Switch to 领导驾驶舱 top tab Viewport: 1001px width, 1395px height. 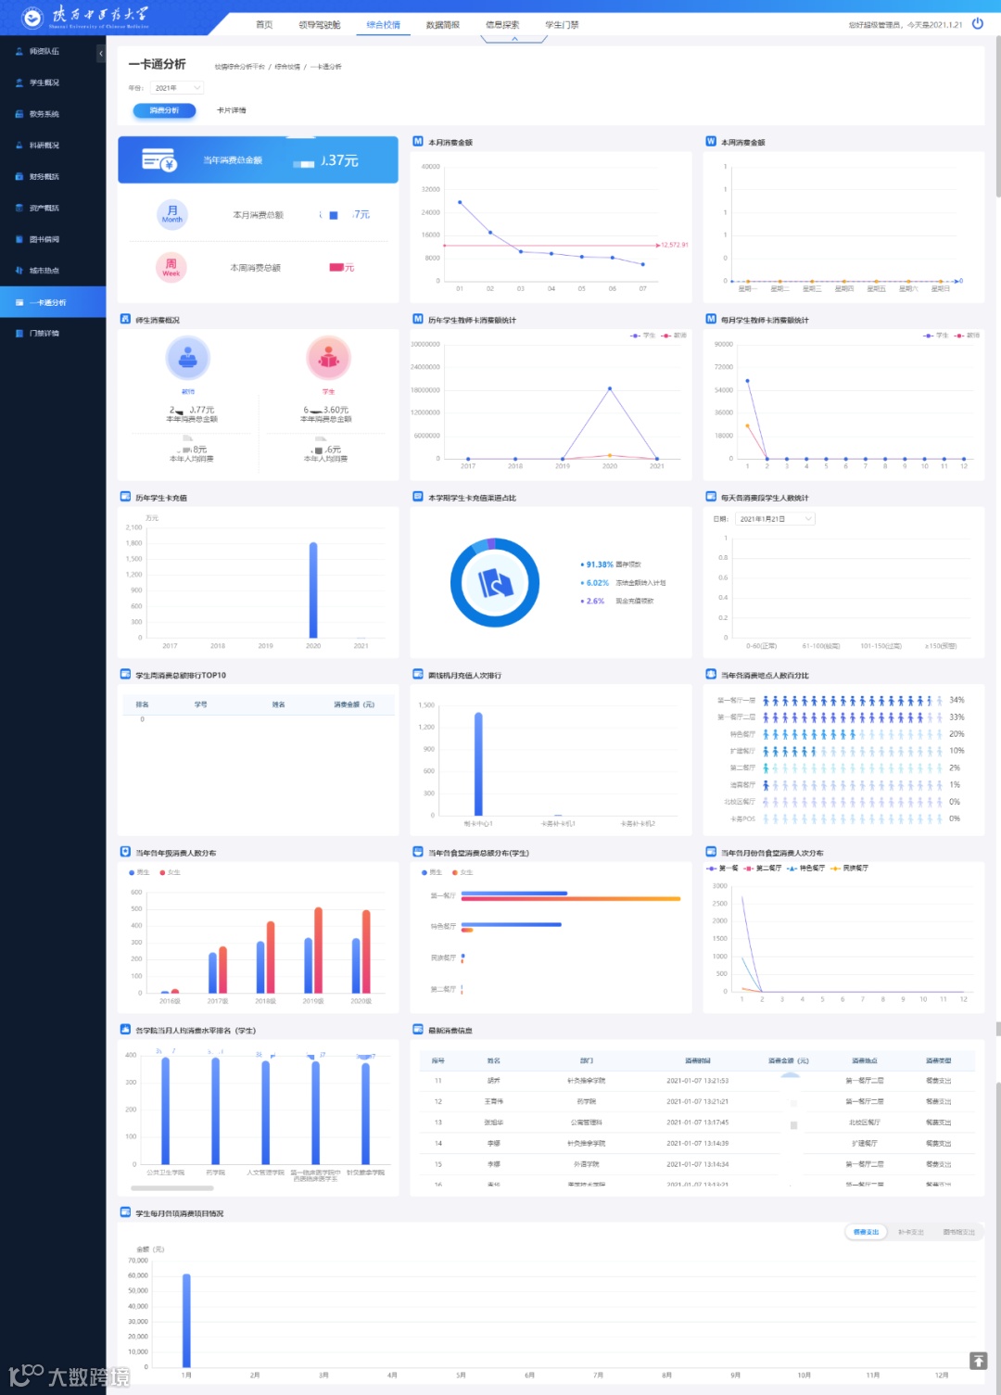coord(319,25)
